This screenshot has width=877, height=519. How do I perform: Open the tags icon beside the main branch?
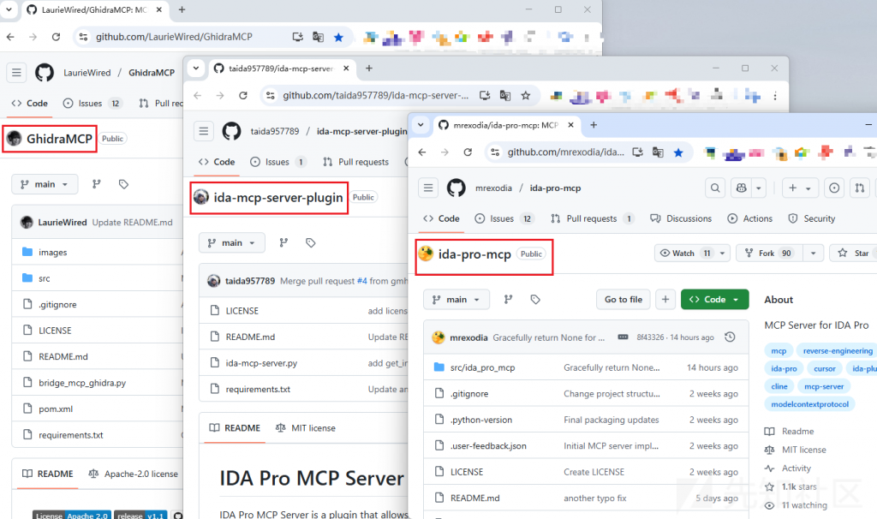tap(535, 300)
